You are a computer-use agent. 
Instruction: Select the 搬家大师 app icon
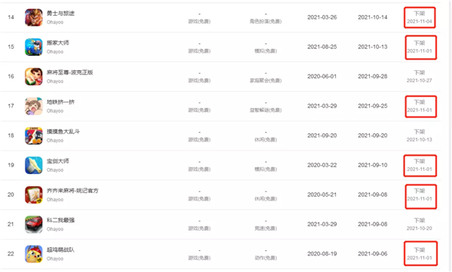click(34, 47)
